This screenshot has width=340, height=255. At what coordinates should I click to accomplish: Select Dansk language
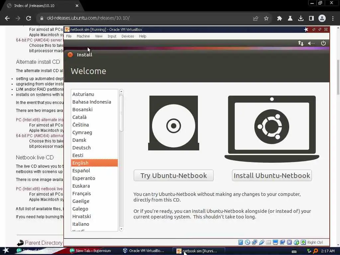tap(94, 140)
